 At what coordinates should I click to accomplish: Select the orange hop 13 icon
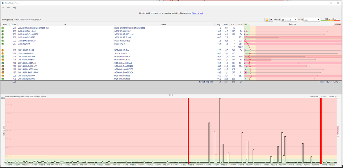pyautogui.click(x=3, y=66)
